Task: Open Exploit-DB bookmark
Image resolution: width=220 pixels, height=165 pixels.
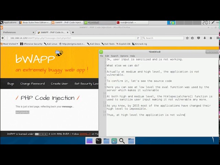Action: tap(123, 44)
